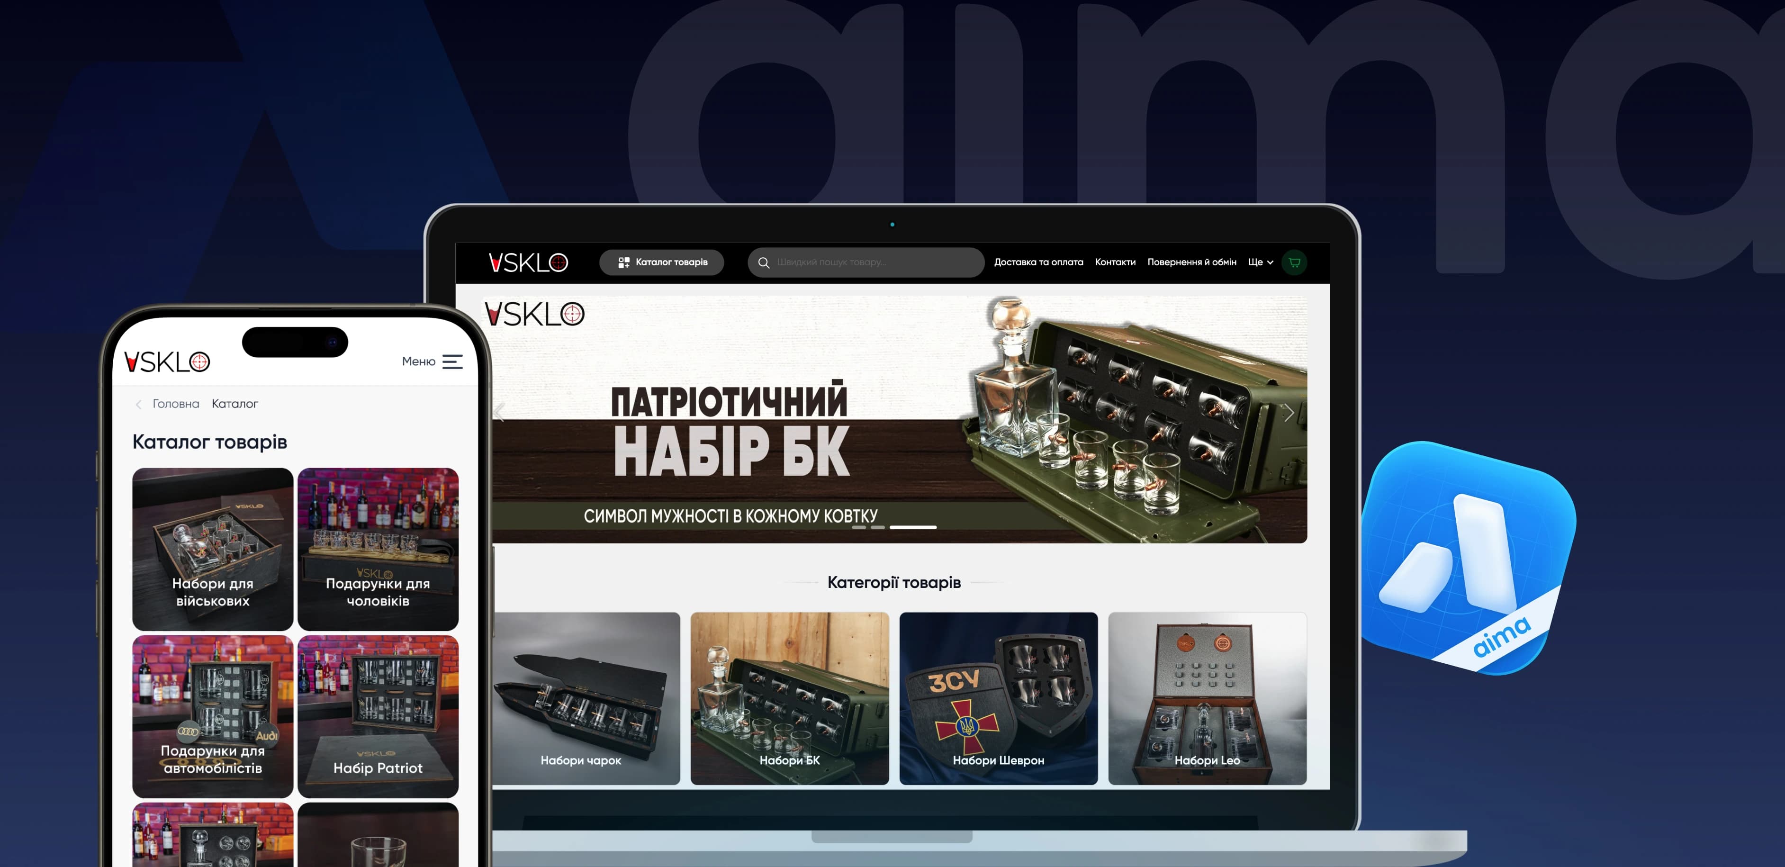Expand the Ще dropdown in the laptop header
This screenshot has width=1785, height=867.
click(1261, 262)
